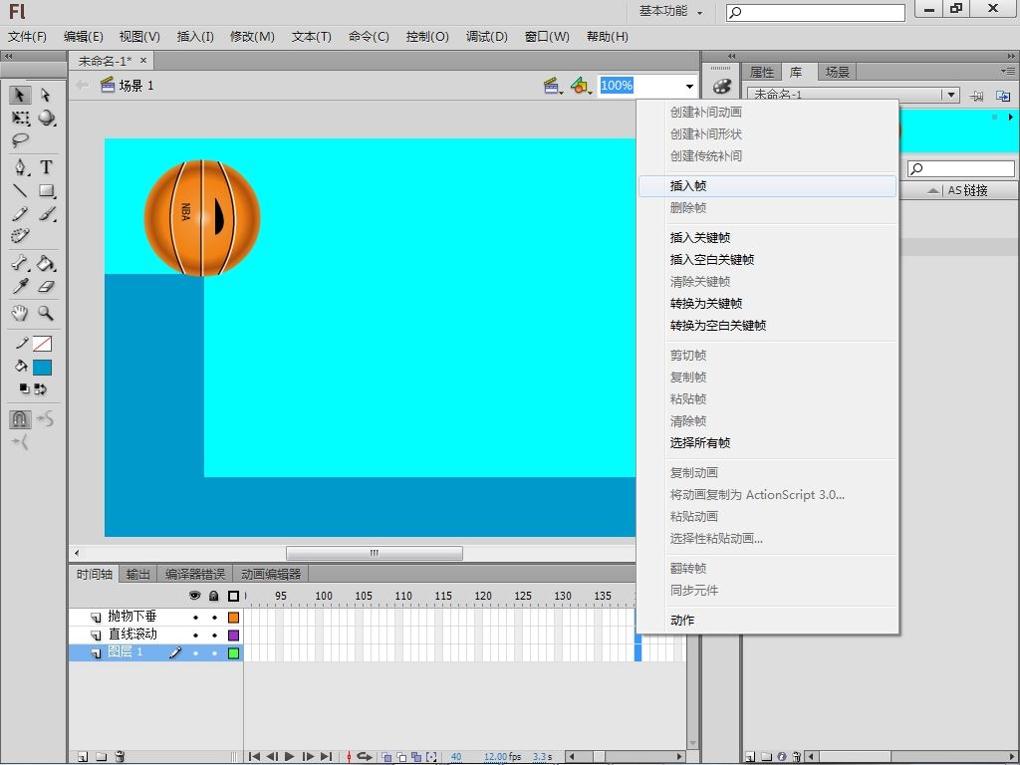Viewport: 1020px width, 765px height.
Task: Choose 插入空白关键帧 from the context menu
Action: click(x=768, y=260)
